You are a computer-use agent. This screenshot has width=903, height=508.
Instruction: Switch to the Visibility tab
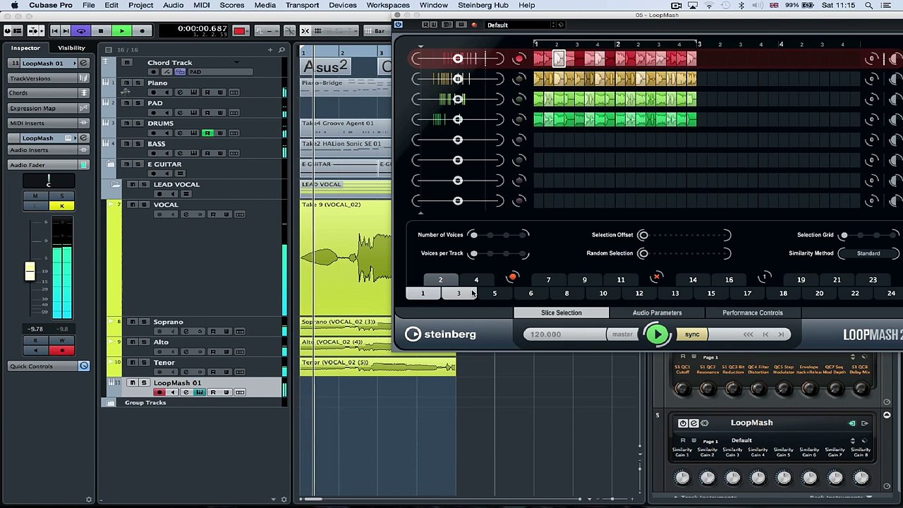point(71,48)
